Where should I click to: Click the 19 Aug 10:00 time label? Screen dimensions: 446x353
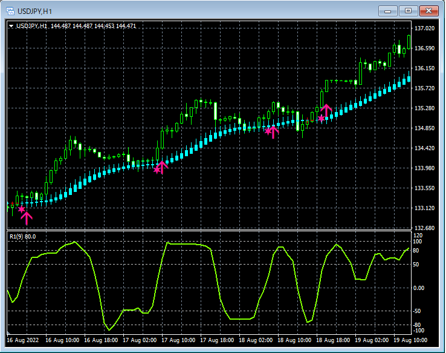410,340
